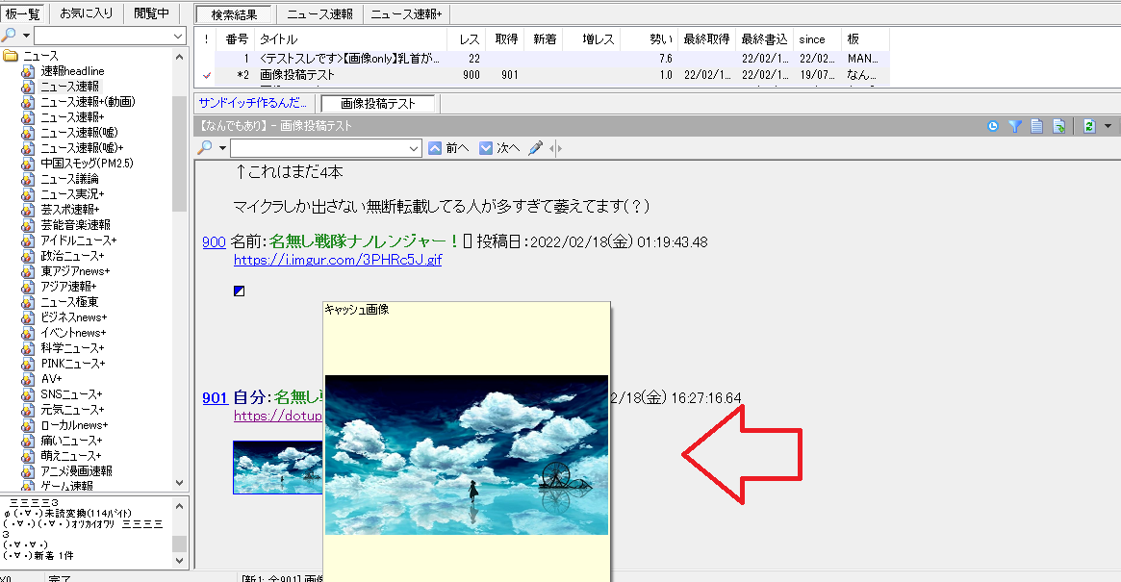Image resolution: width=1121 pixels, height=582 pixels.
Task: Click the icon beside 萌えニュース+
Action: [27, 455]
